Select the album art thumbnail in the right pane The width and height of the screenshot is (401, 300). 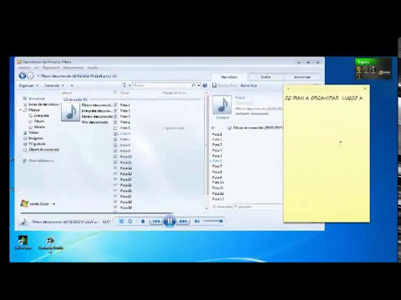[222, 105]
